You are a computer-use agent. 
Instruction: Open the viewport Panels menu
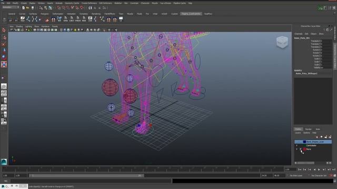coord(55,27)
